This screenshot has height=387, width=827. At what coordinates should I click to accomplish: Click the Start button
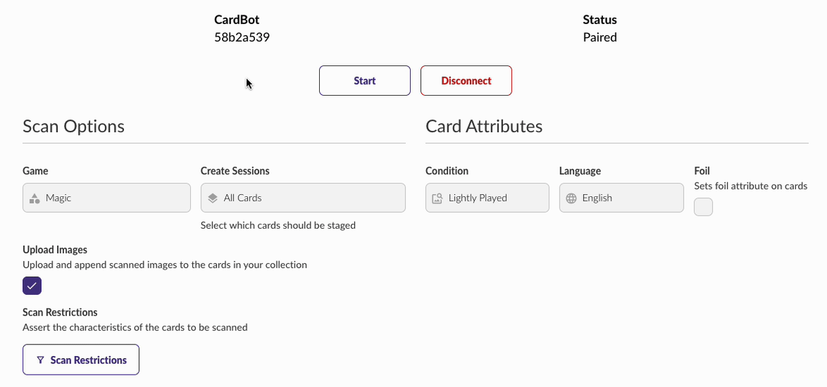tap(365, 81)
